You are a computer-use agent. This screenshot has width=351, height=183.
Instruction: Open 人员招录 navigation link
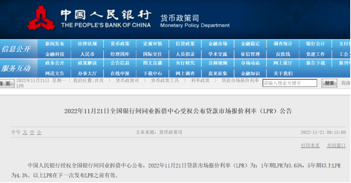(185, 54)
